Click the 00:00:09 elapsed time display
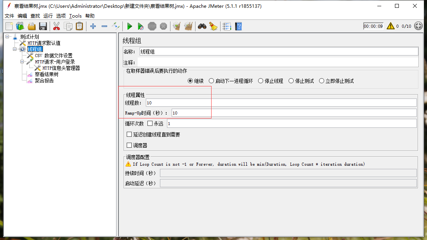 point(373,26)
